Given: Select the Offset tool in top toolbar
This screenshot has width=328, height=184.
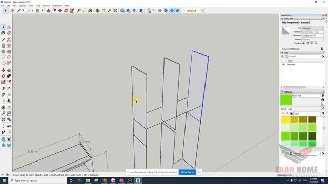Looking at the screenshot, I should point(54,10).
